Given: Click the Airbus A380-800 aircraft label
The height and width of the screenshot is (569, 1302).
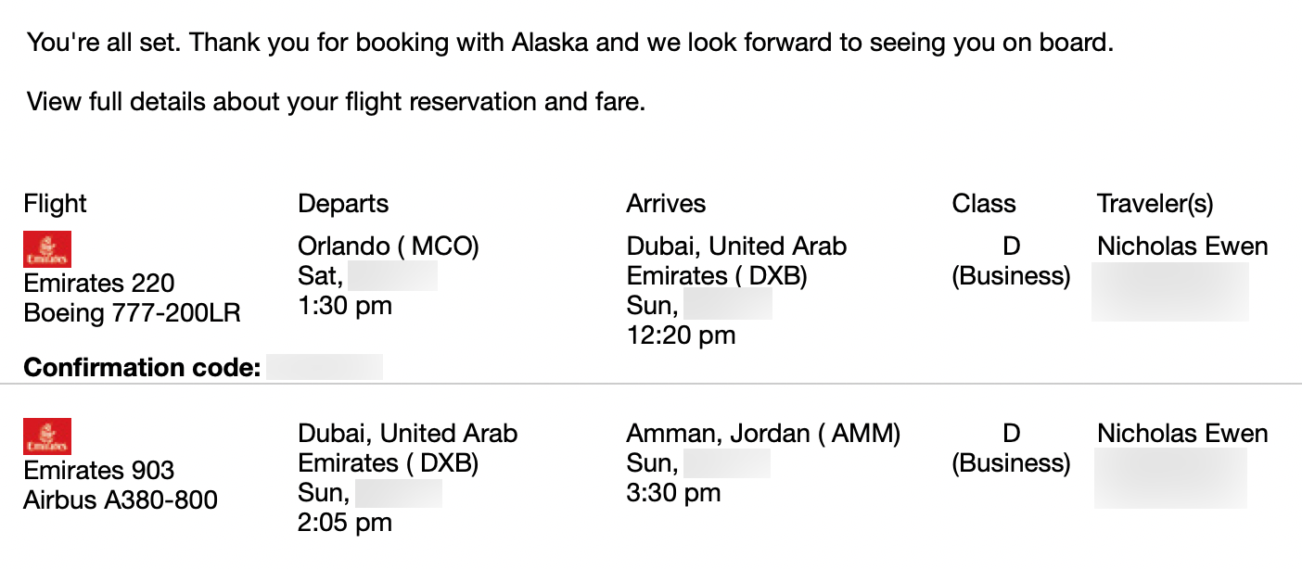Looking at the screenshot, I should (121, 500).
